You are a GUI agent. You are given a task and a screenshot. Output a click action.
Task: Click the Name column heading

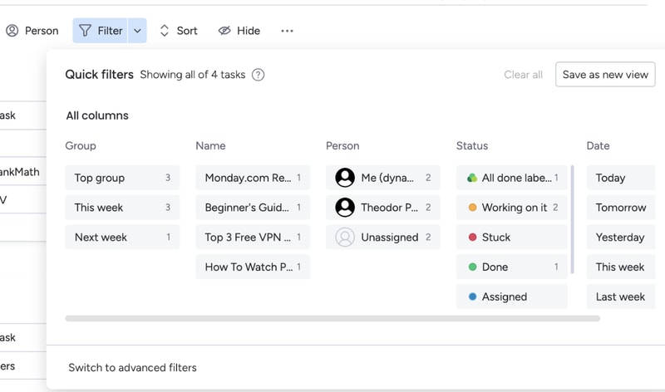click(x=210, y=146)
